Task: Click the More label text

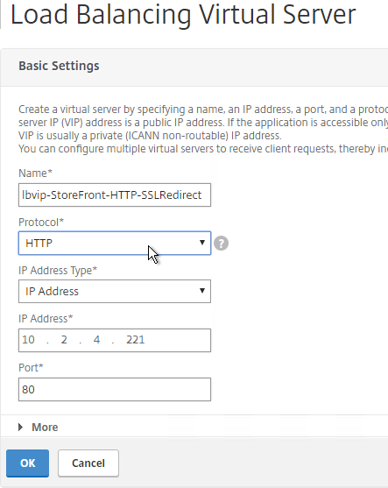Action: [x=45, y=428]
